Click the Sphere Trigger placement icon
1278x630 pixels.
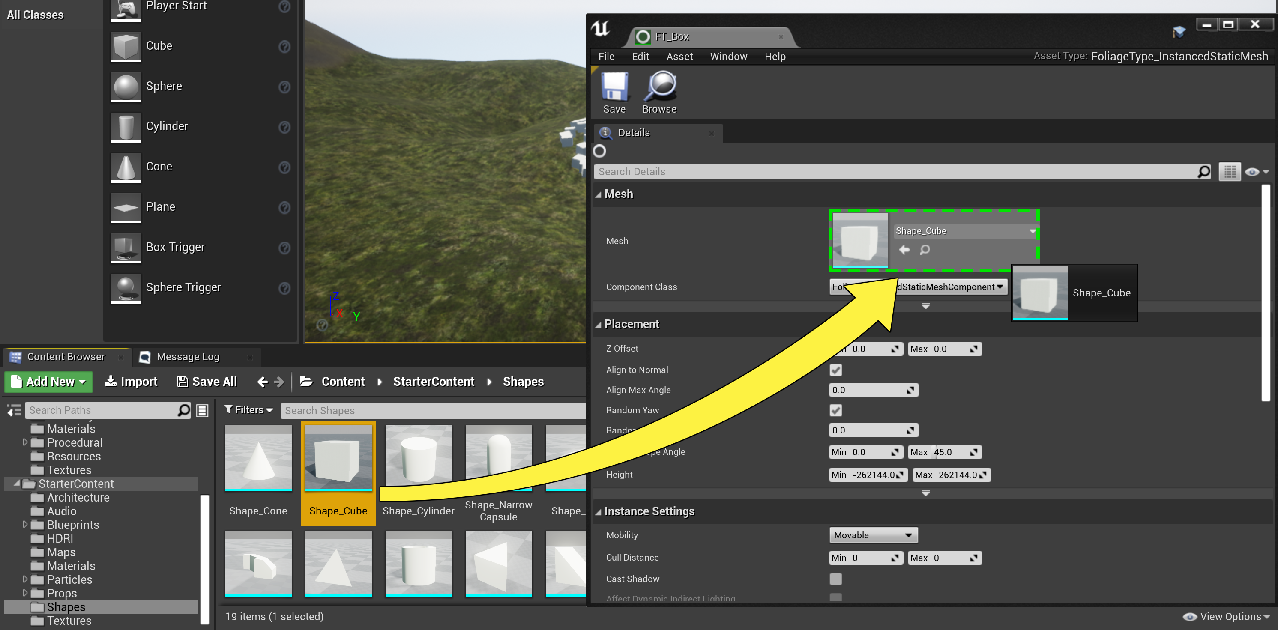pos(126,288)
